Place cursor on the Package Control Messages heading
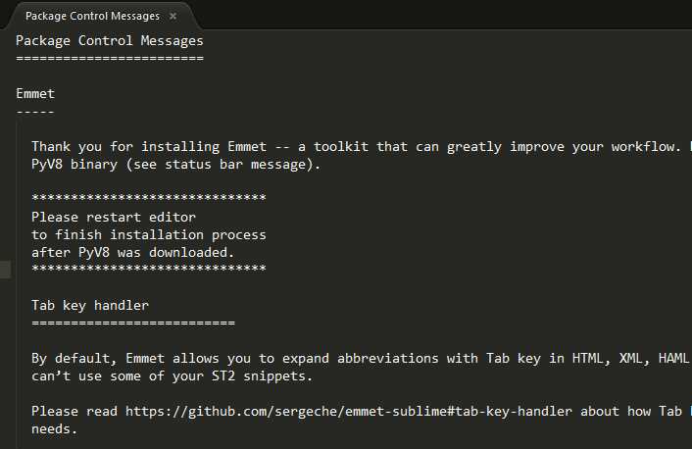 [x=109, y=41]
